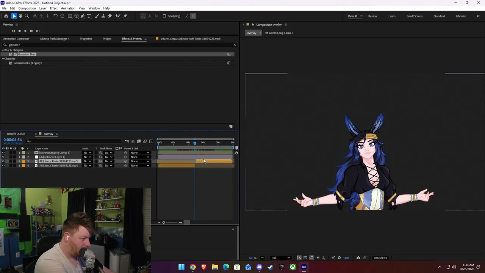Expand layer 3 AEJuice mp5 properties

click(x=19, y=161)
